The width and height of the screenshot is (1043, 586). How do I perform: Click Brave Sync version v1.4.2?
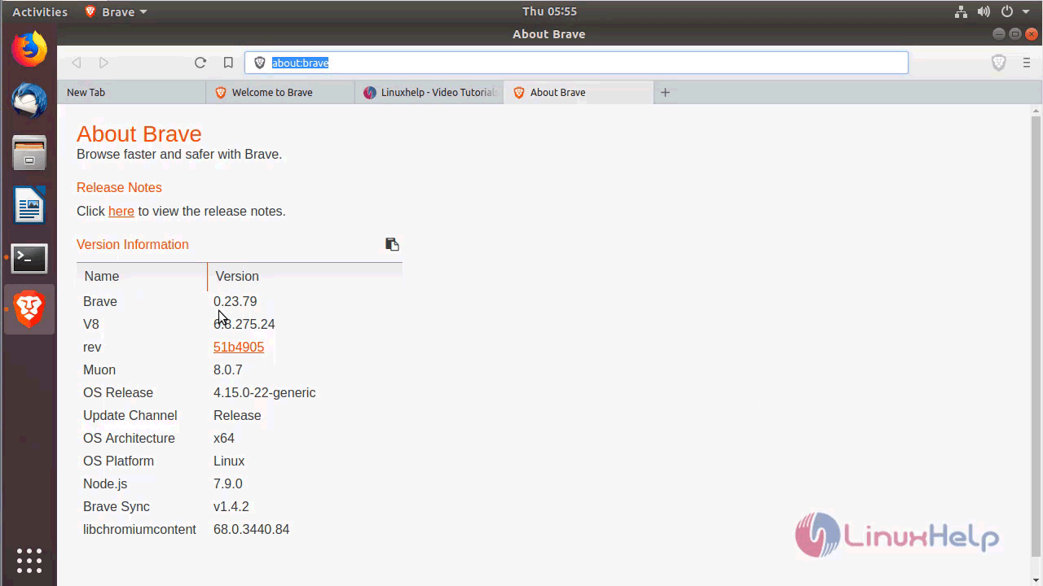(x=231, y=506)
